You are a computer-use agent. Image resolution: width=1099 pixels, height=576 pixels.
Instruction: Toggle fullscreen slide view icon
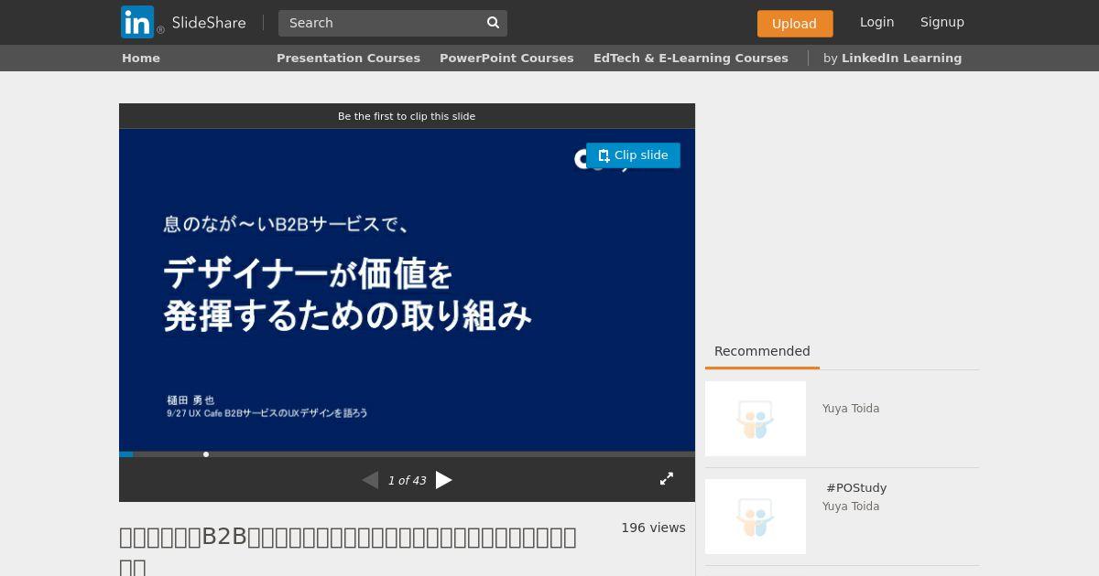[x=667, y=478]
